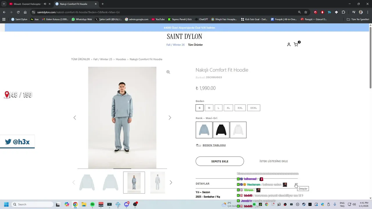Select full-body model thumbnail

pyautogui.click(x=134, y=183)
